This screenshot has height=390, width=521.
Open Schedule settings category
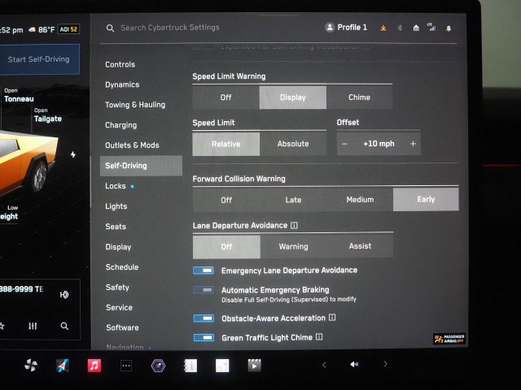122,267
